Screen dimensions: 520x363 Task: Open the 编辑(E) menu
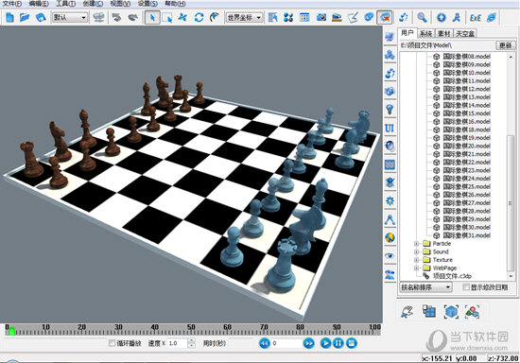(39, 4)
